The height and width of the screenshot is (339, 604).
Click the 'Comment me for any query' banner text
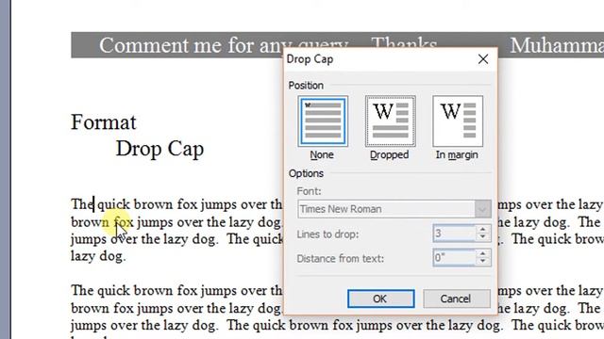click(x=224, y=46)
